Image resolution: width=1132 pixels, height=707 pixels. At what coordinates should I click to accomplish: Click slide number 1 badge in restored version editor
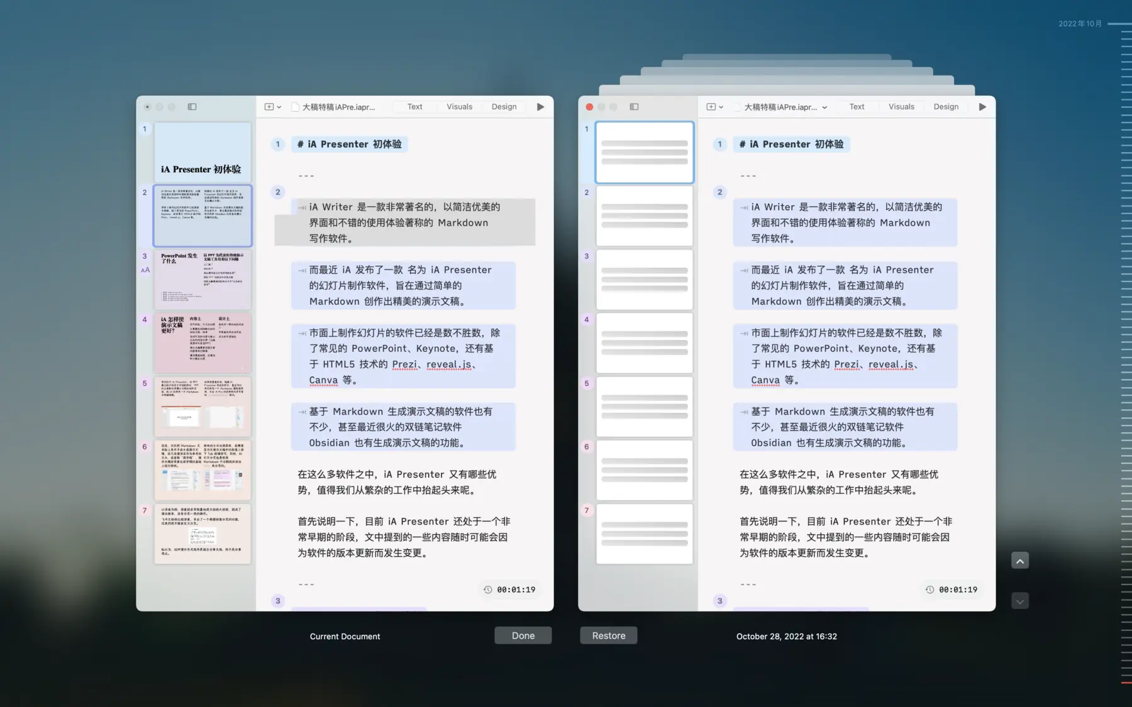[720, 144]
